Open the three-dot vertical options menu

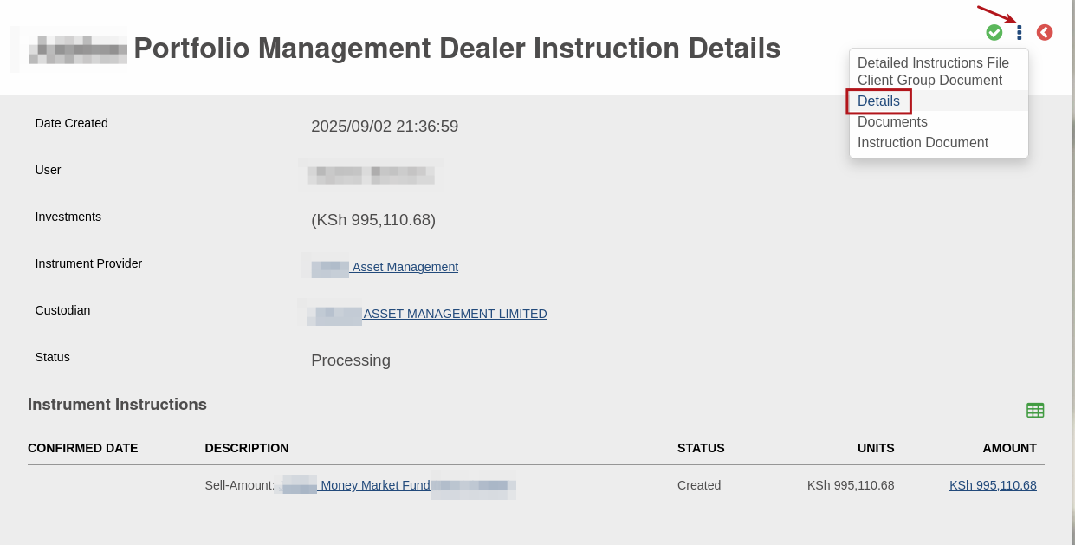(1020, 32)
